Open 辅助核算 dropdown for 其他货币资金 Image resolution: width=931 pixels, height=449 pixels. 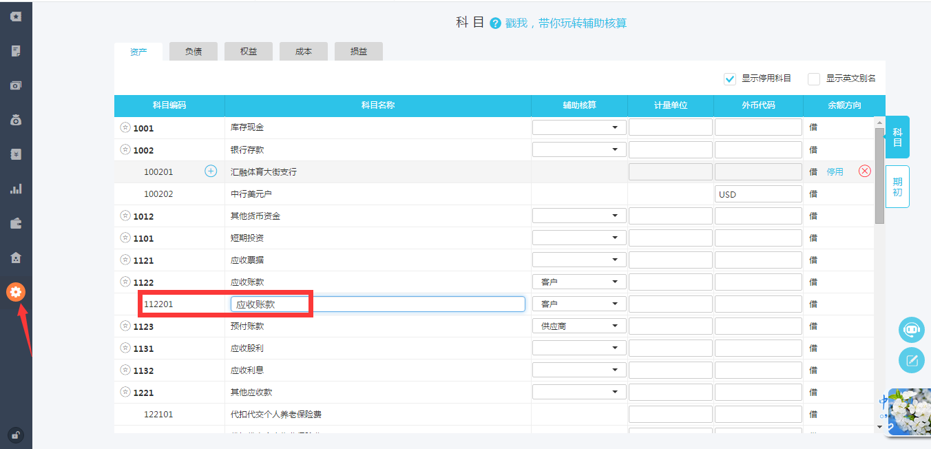click(579, 216)
